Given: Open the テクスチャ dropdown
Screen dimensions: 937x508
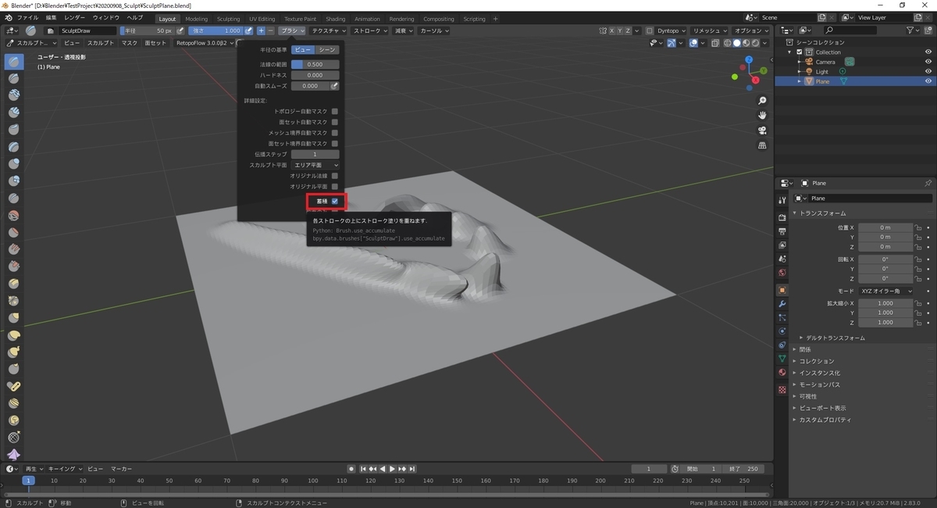Looking at the screenshot, I should [329, 30].
